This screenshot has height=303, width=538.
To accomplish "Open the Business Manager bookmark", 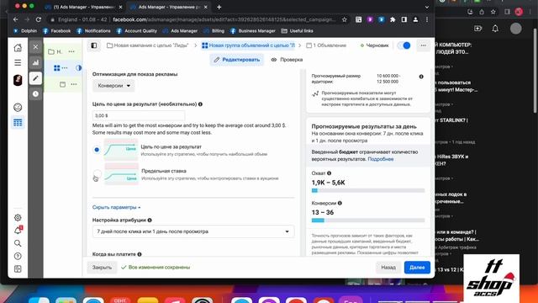I will [252, 31].
